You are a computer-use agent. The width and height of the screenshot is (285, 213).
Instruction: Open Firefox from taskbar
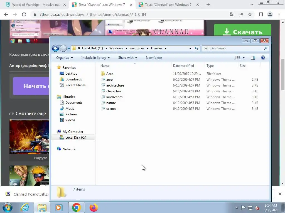pos(94,207)
